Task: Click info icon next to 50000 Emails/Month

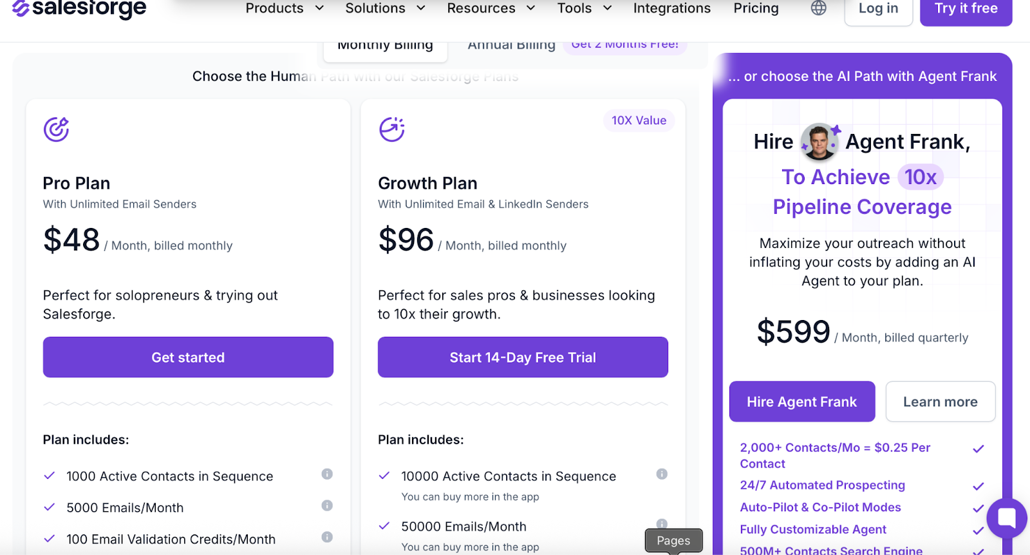Action: (662, 523)
